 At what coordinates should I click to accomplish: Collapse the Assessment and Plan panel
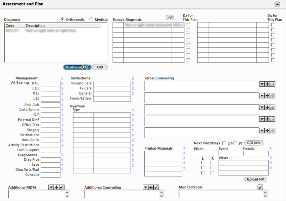pyautogui.click(x=277, y=4)
